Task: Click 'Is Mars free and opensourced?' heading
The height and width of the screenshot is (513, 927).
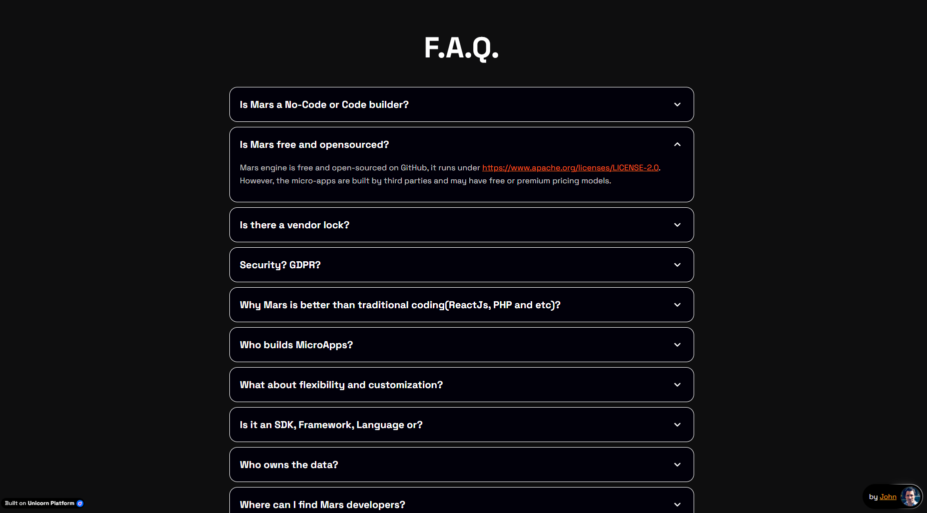Action: click(x=314, y=145)
